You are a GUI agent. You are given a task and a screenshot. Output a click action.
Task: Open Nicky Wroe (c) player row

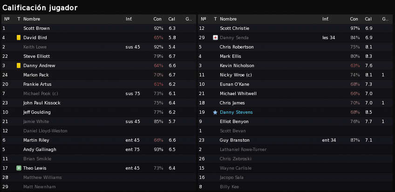pyautogui.click(x=295, y=75)
